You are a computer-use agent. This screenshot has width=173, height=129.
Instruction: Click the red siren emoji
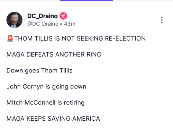click(10, 38)
